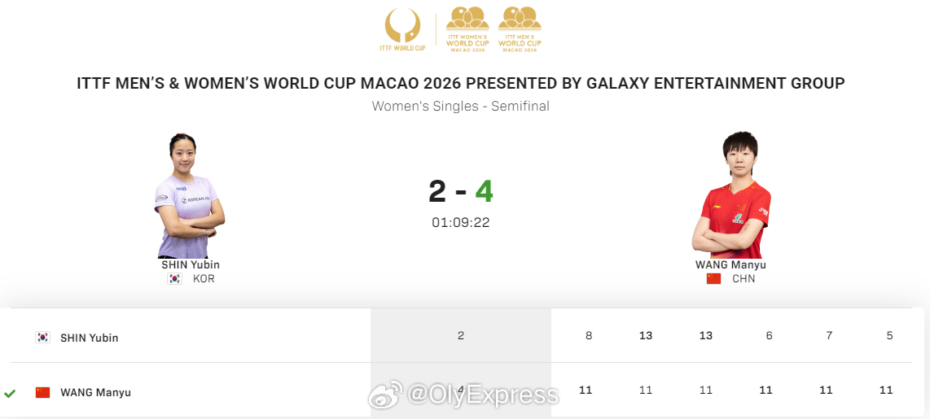Viewport: 930px width, 419px height.
Task: Click the event title heading
Action: coord(460,83)
